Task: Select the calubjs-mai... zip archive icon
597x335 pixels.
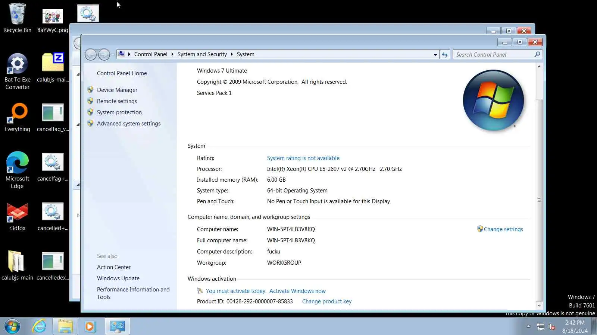Action: 53,67
